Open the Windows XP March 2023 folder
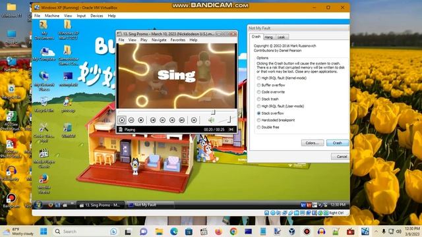This screenshot has width=422, height=237. click(x=68, y=30)
